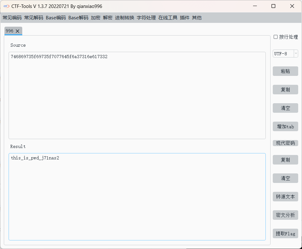This screenshot has height=249, width=302.
Task: Open the Base编码 menu
Action: 56,18
